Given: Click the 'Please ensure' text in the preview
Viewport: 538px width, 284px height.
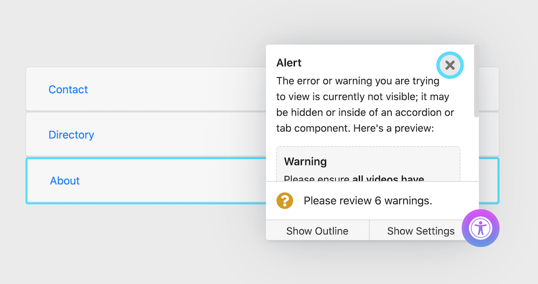Looking at the screenshot, I should tap(316, 178).
